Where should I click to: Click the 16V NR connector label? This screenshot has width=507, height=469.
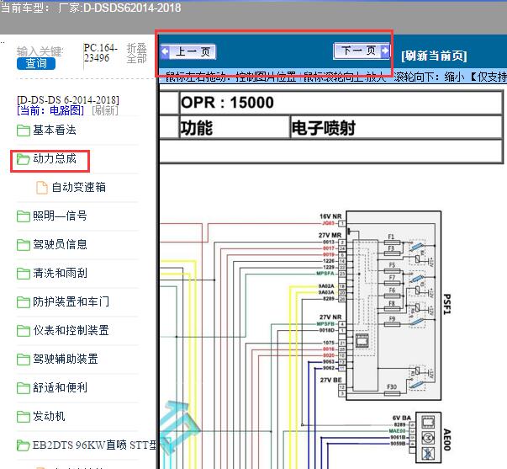(330, 216)
